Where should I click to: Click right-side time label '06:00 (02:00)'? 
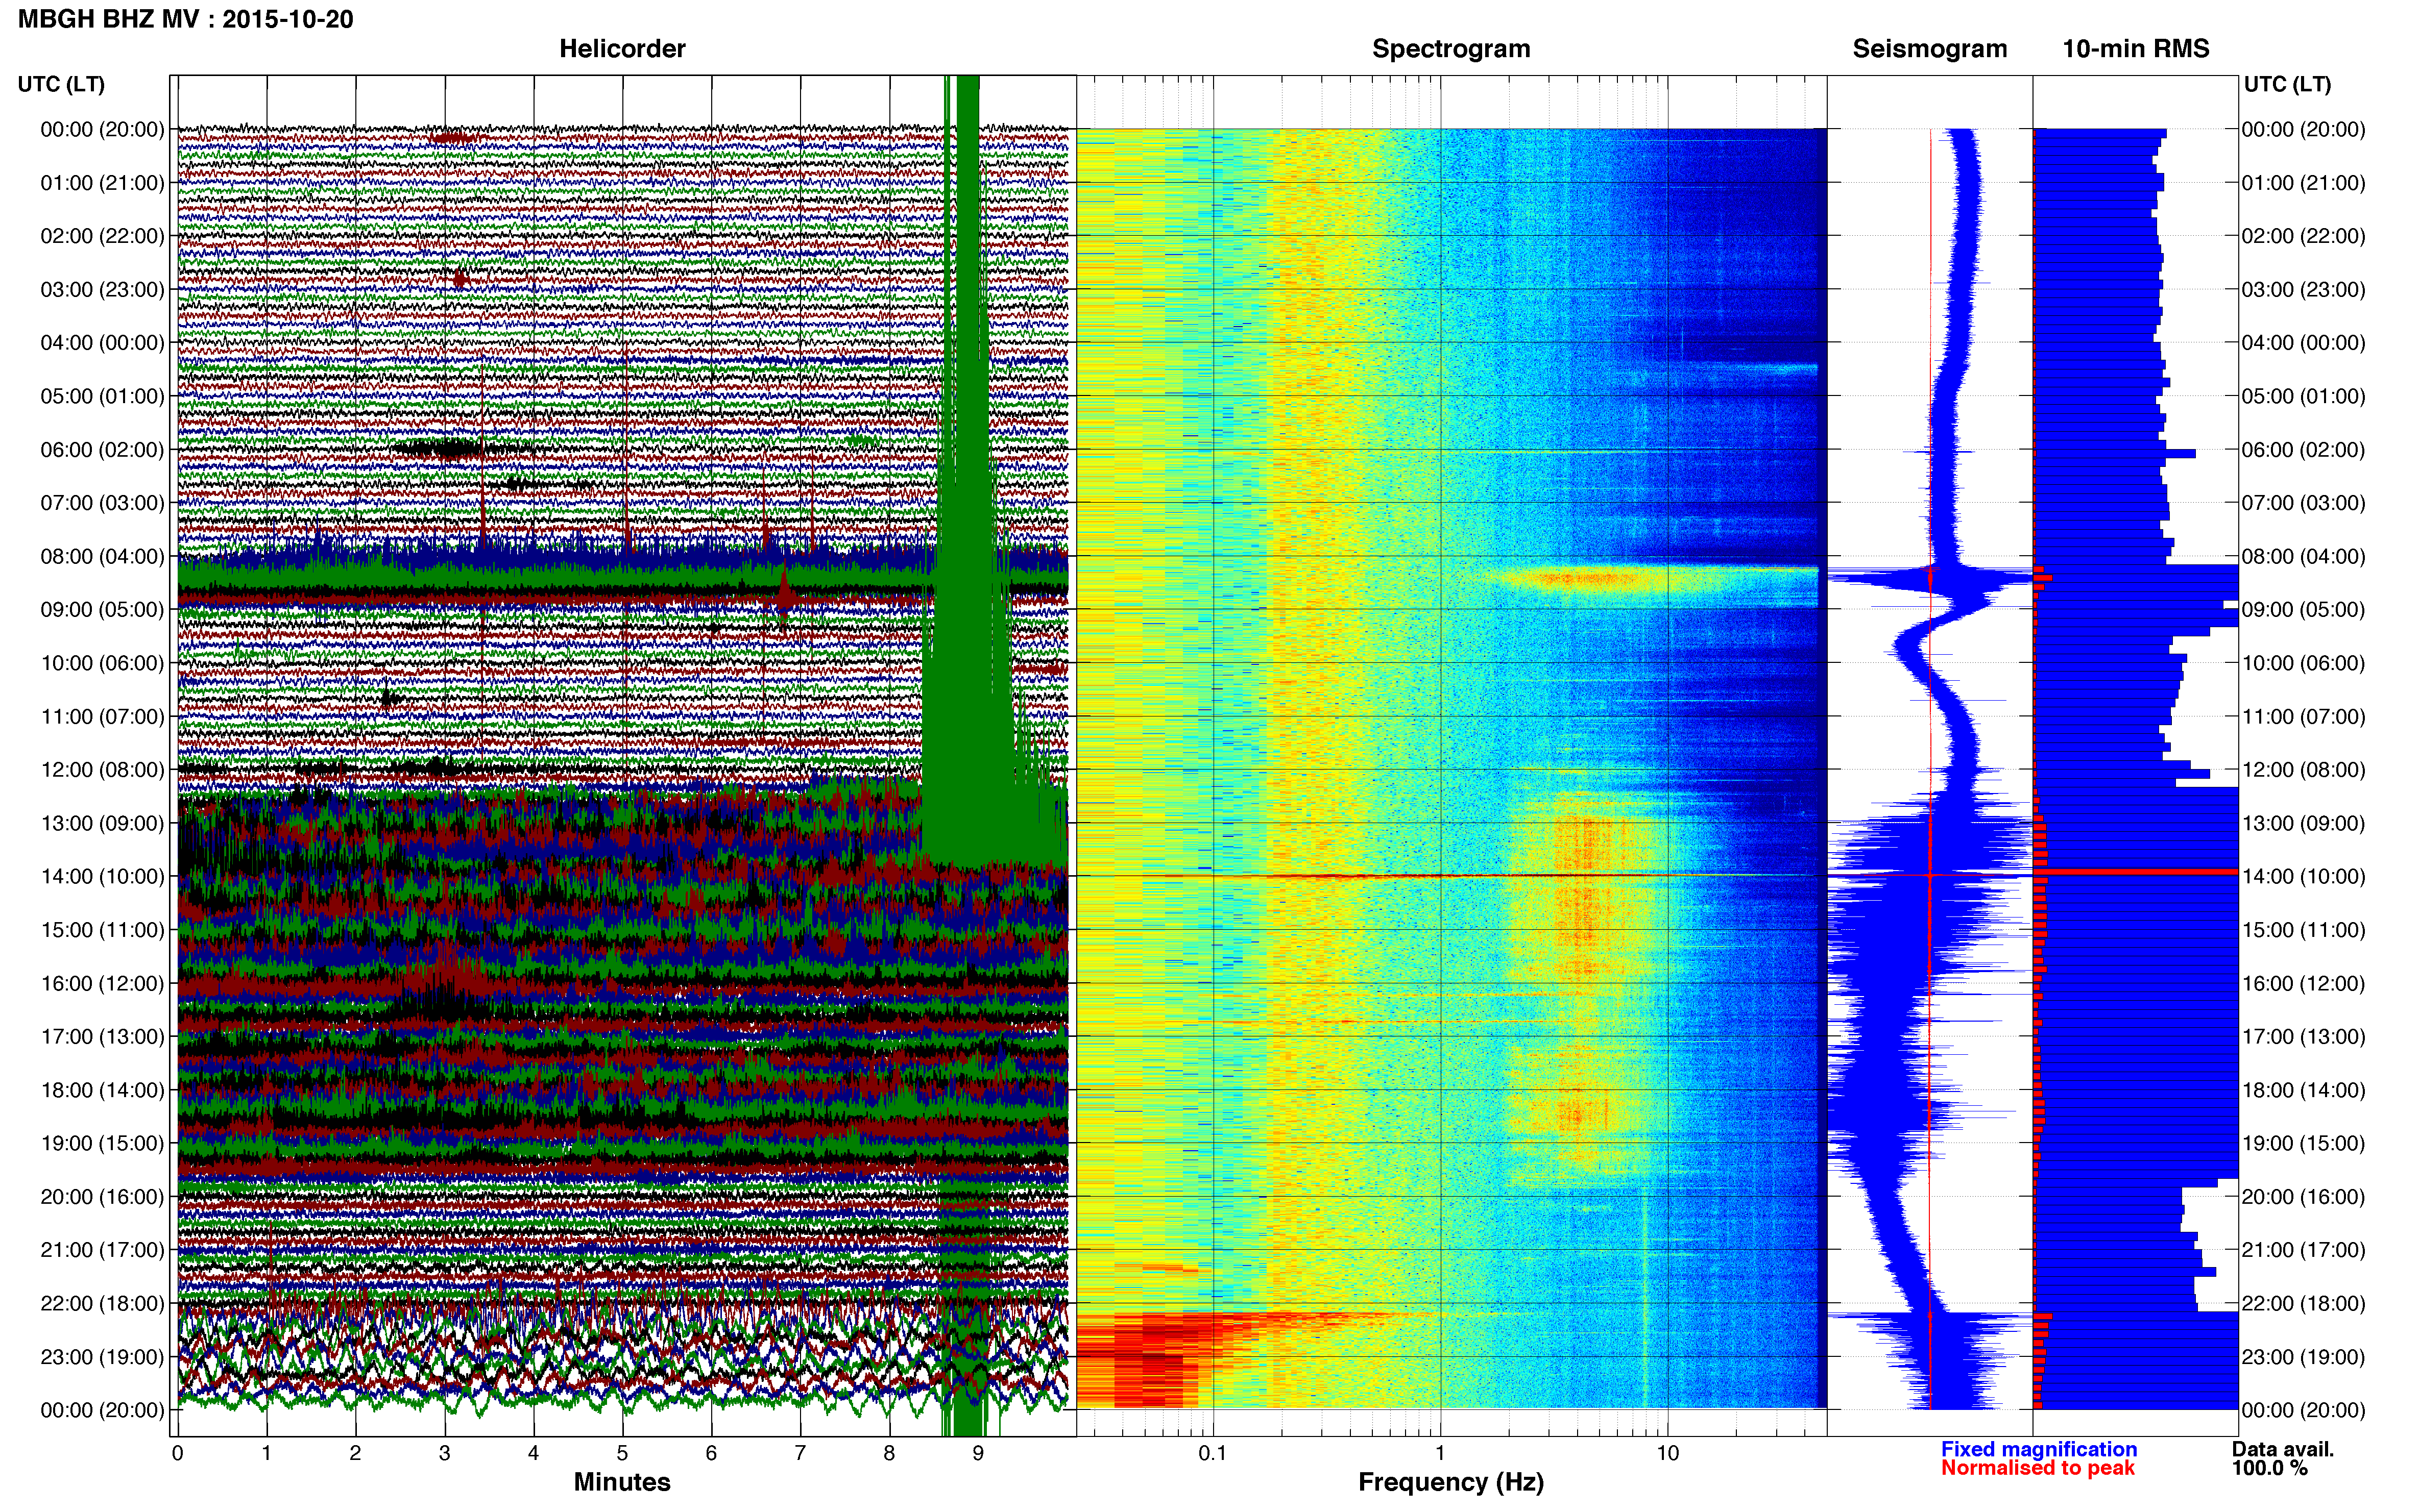(2303, 449)
